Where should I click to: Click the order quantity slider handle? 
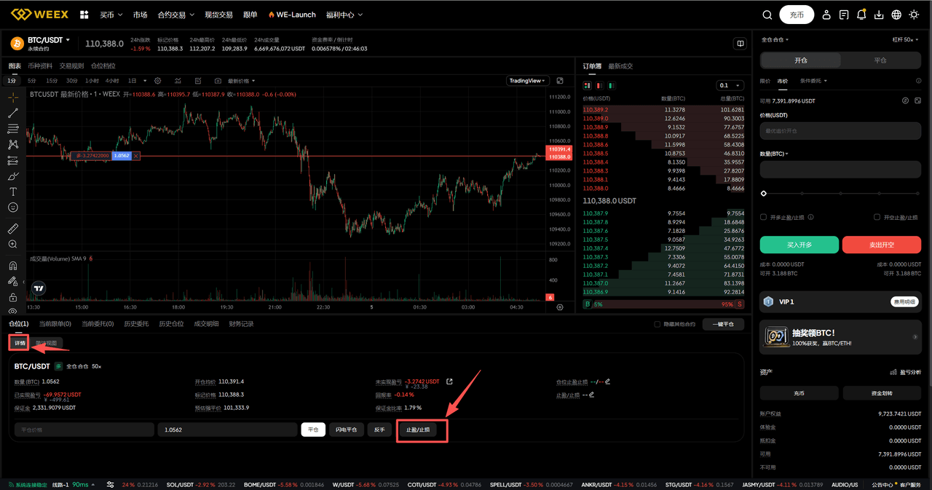(x=763, y=194)
